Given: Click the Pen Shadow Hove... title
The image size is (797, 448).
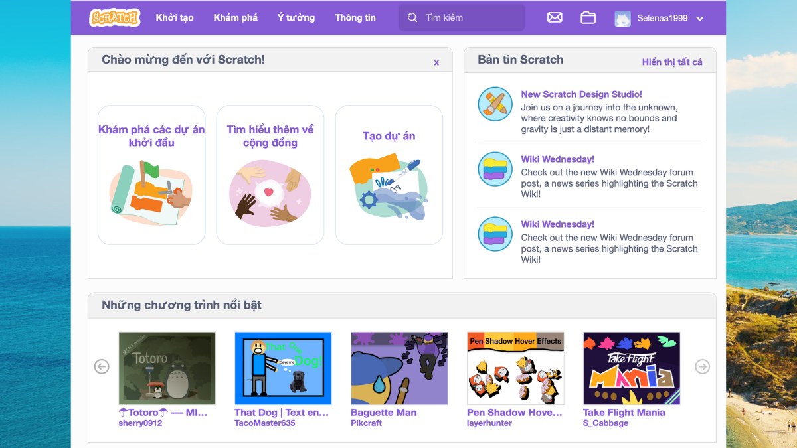Looking at the screenshot, I should (515, 412).
